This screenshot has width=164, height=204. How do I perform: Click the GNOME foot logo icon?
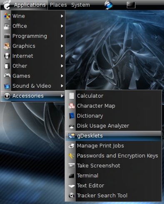[x=7, y=5]
